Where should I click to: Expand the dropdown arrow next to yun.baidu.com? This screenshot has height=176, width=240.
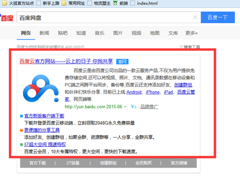tap(125, 107)
